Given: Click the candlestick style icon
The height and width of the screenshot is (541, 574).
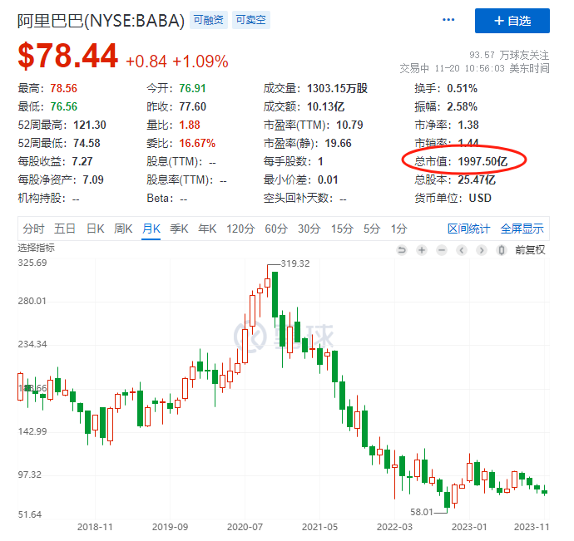Looking at the screenshot, I should [501, 250].
